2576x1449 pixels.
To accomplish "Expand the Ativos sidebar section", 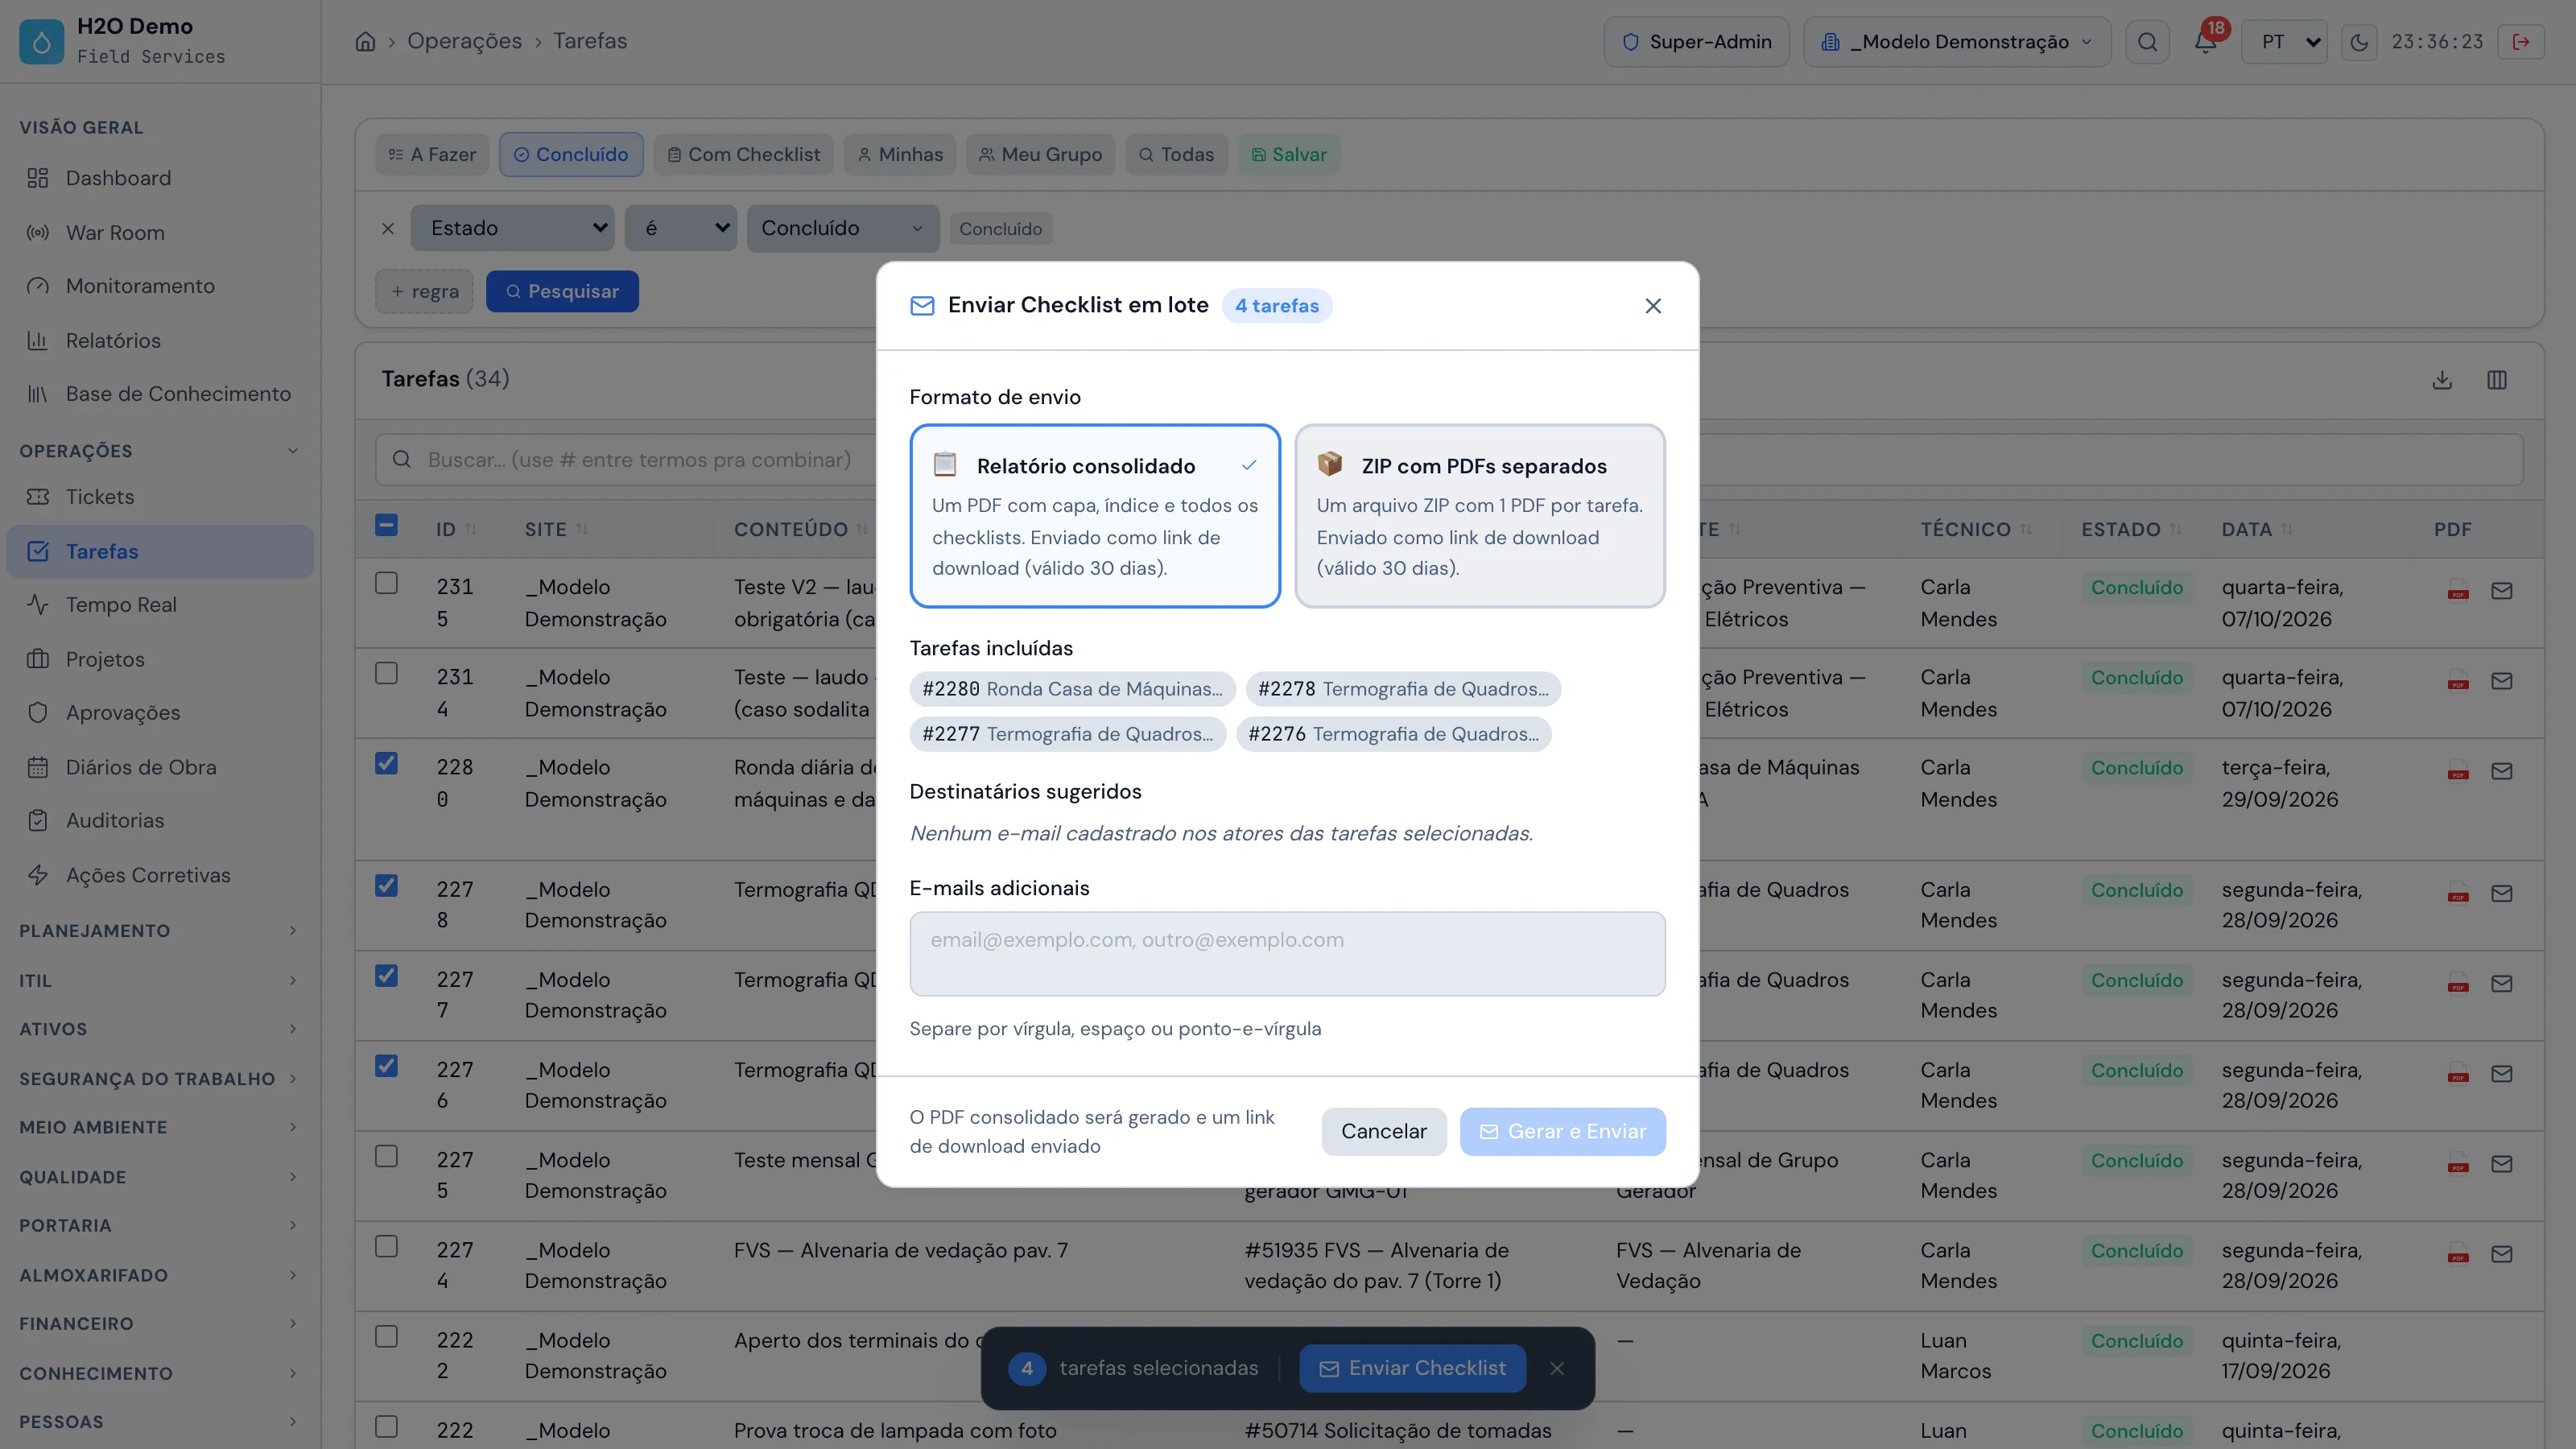I will (160, 1029).
